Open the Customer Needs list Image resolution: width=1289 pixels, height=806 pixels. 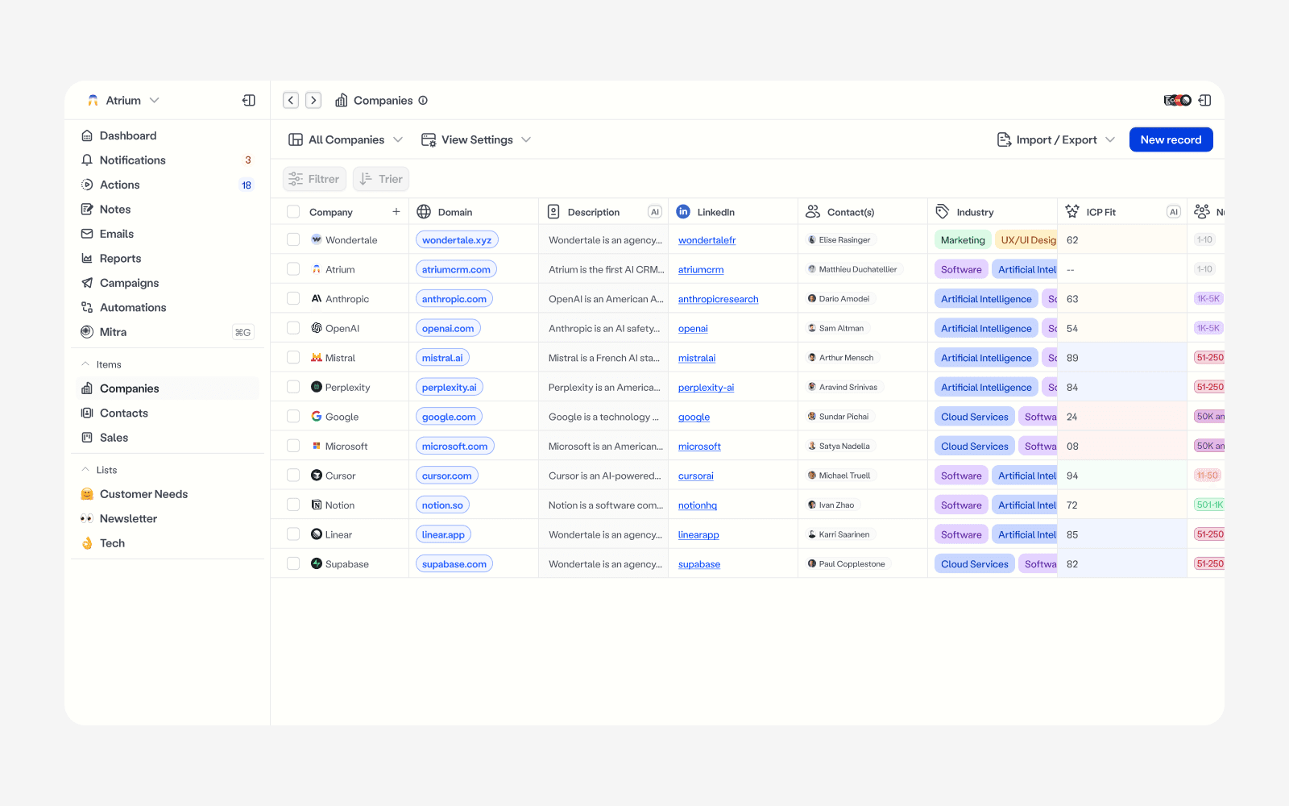pyautogui.click(x=168, y=494)
